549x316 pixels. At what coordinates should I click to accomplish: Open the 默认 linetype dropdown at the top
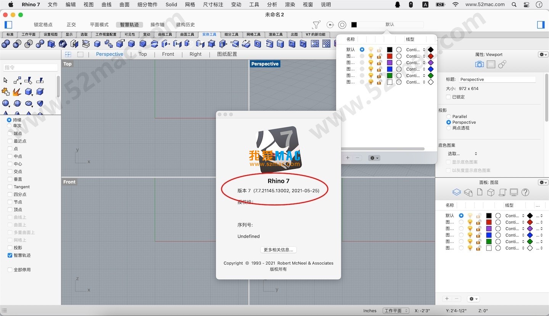coord(389,25)
